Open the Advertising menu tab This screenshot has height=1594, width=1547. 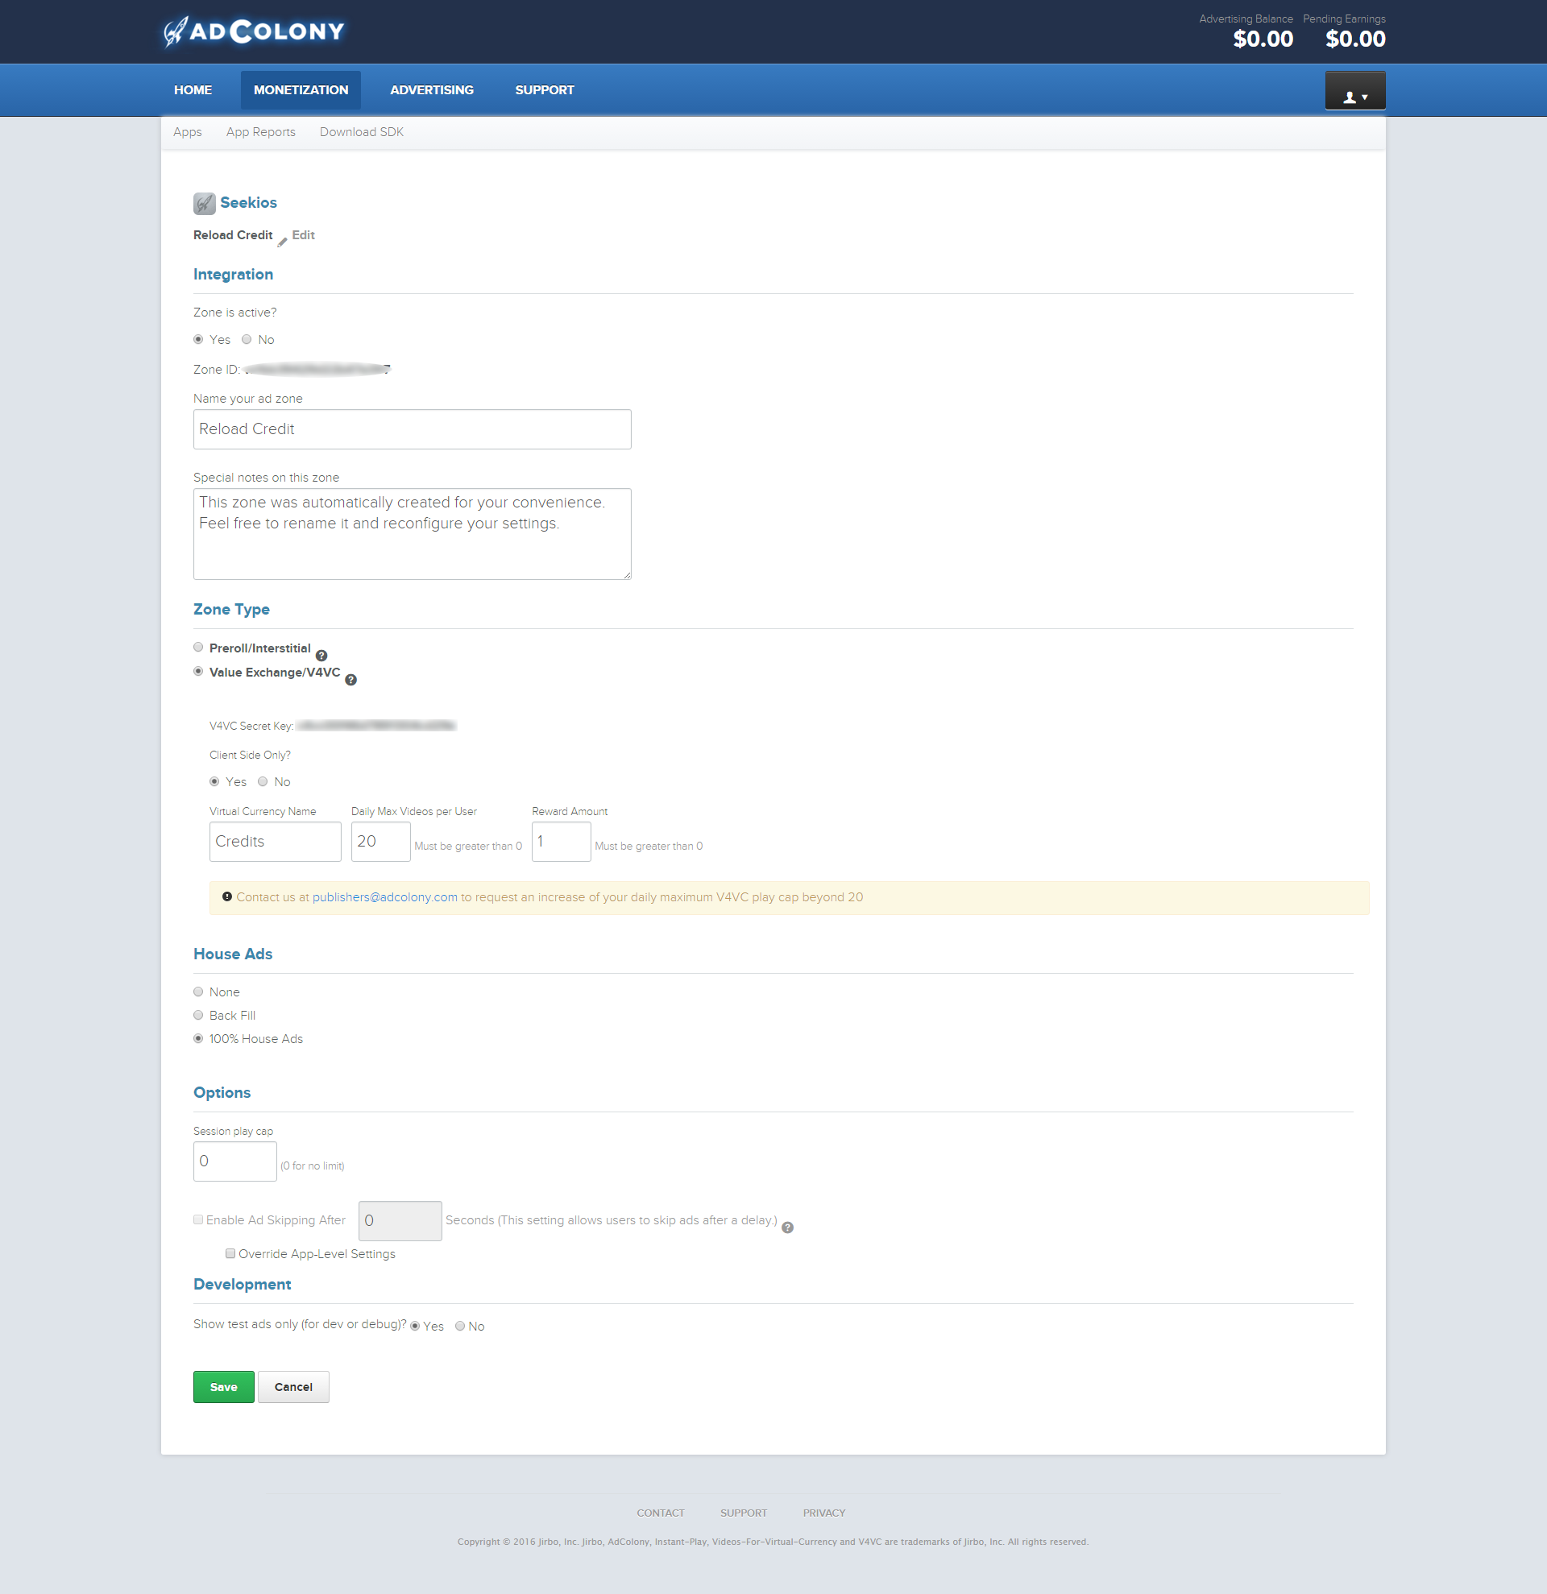point(431,90)
